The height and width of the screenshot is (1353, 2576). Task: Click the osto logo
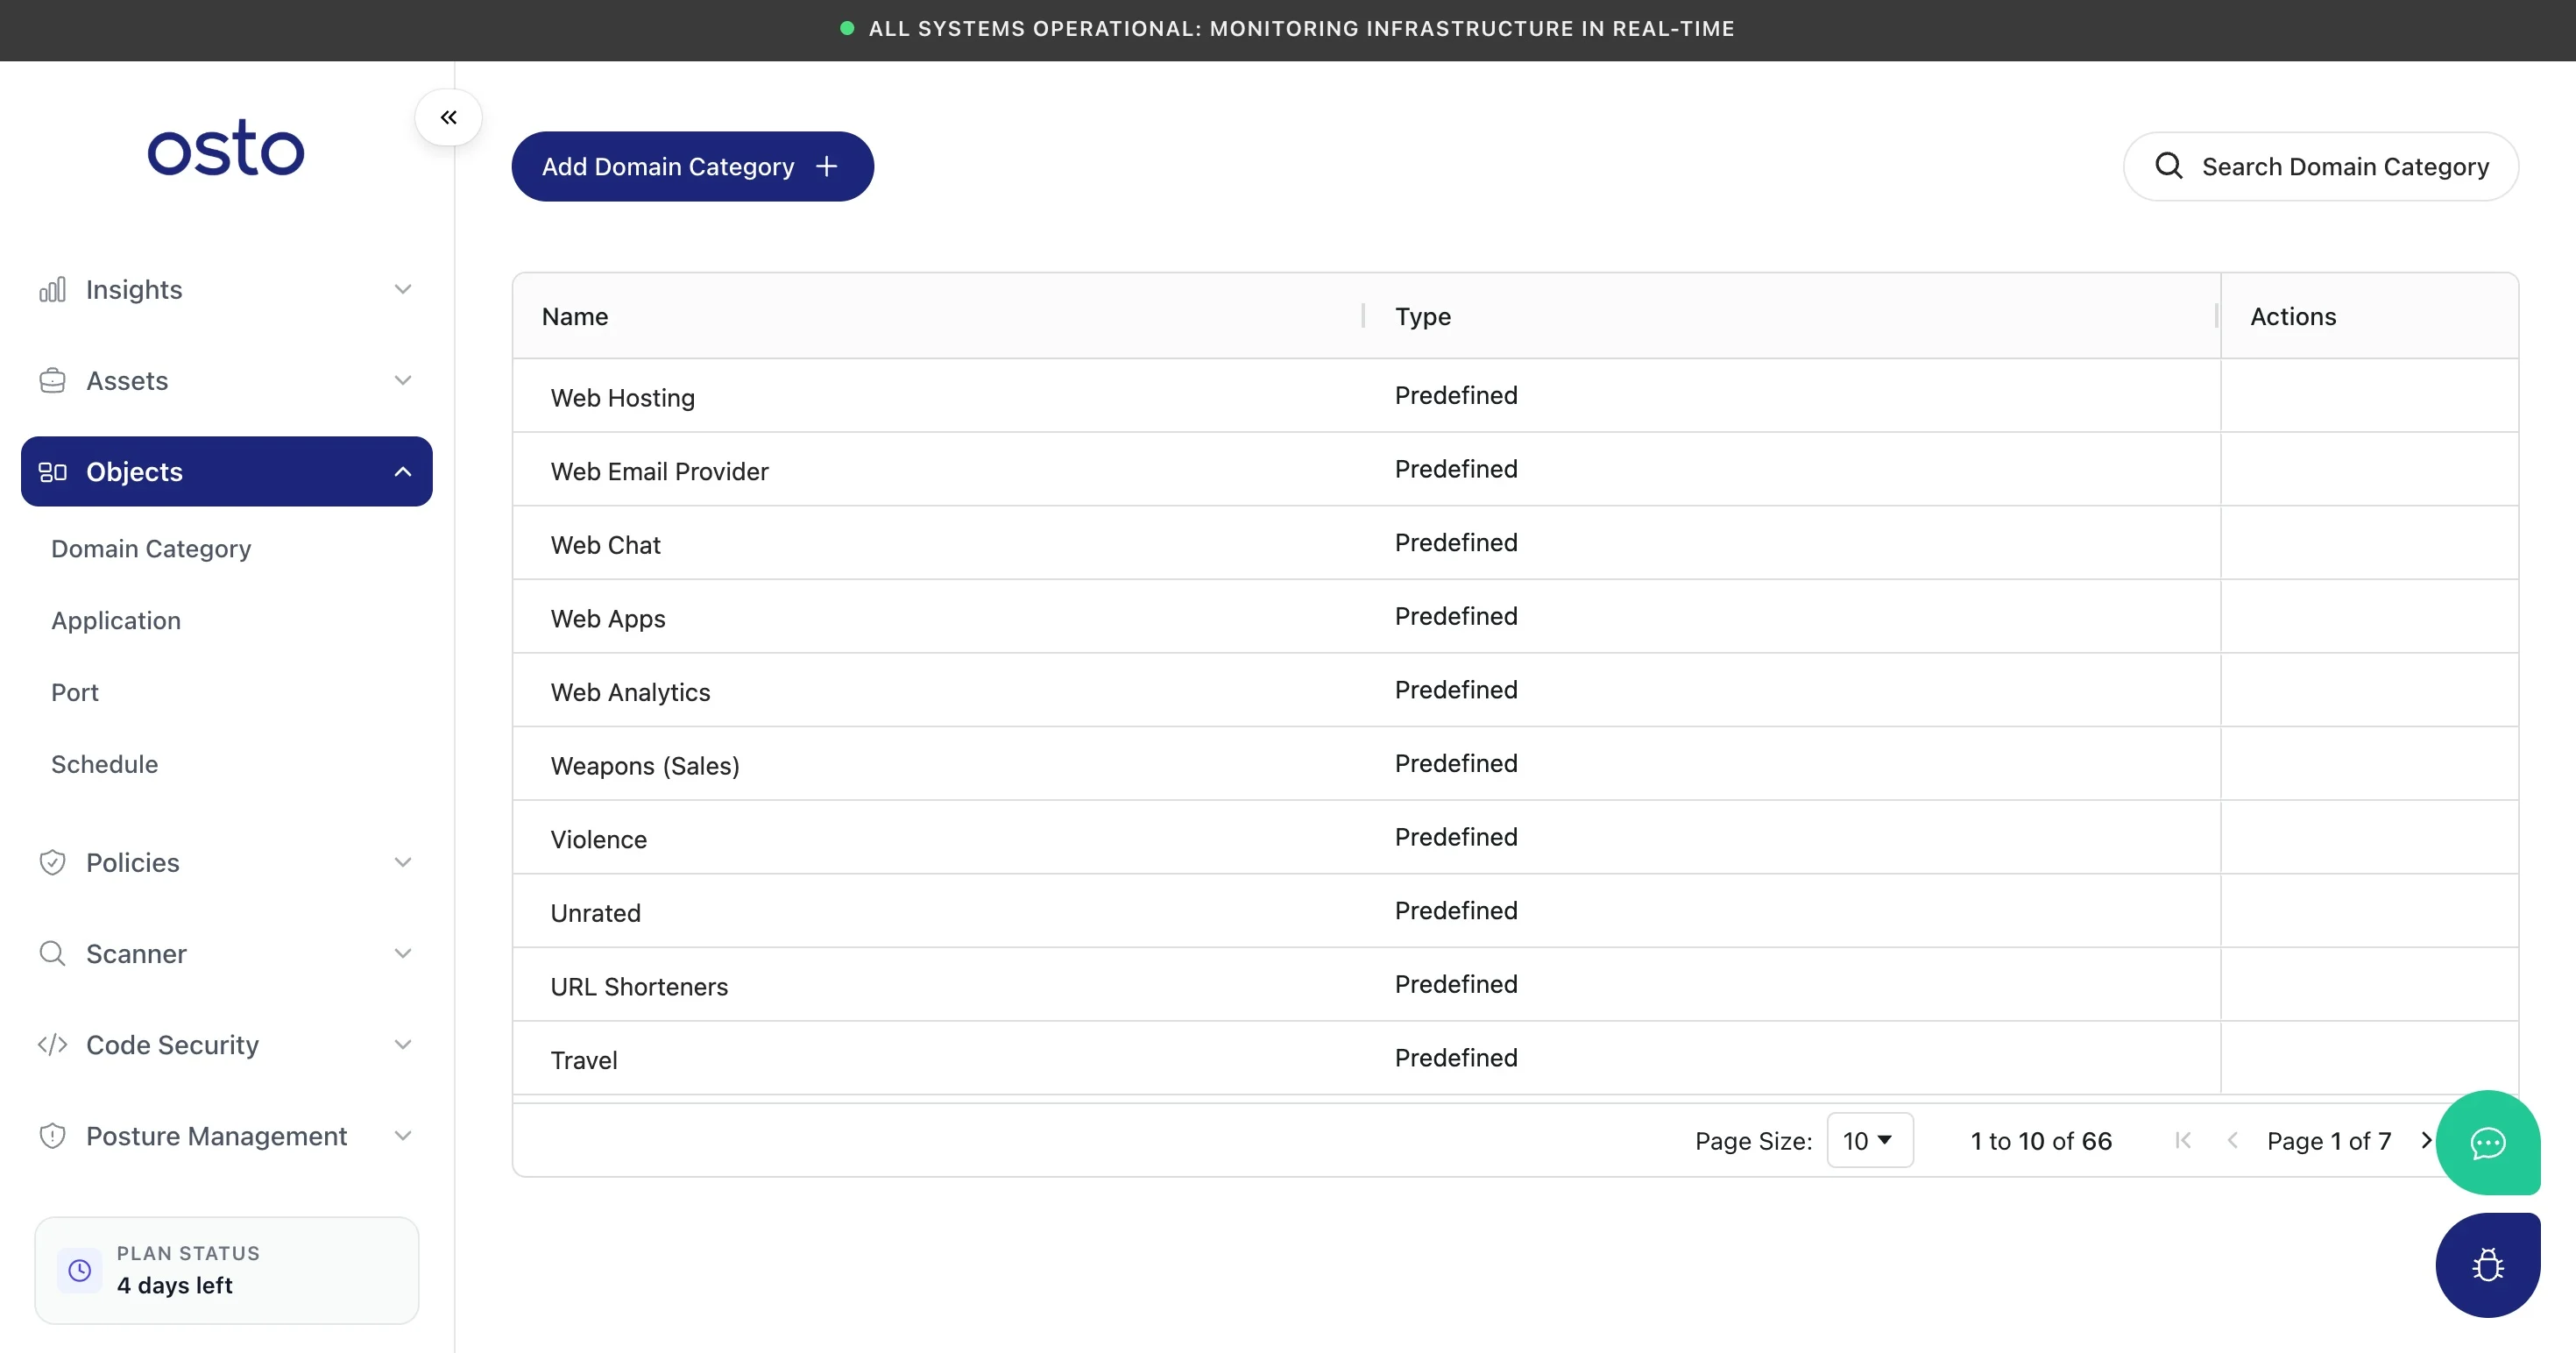pyautogui.click(x=226, y=148)
